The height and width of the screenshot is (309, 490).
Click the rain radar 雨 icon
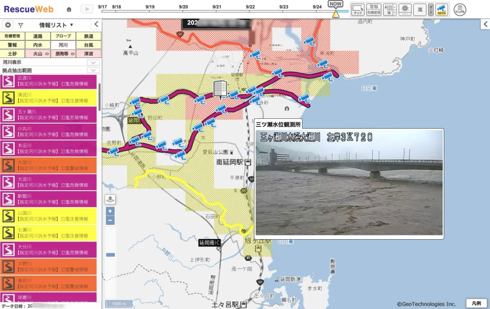click(388, 9)
